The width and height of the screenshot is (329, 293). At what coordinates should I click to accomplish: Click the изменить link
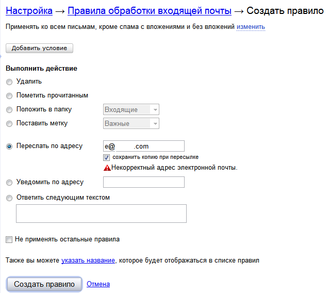pos(251,27)
